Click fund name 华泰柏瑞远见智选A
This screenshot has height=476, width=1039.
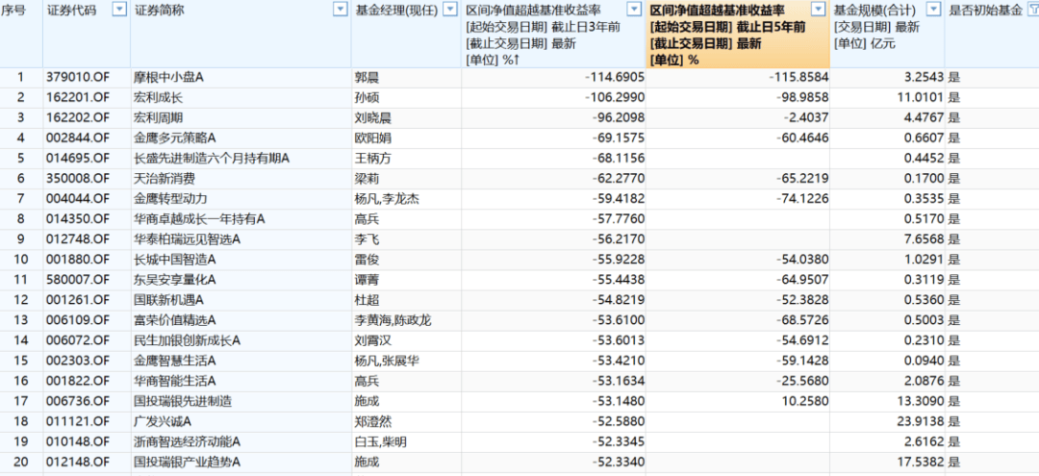coord(187,239)
